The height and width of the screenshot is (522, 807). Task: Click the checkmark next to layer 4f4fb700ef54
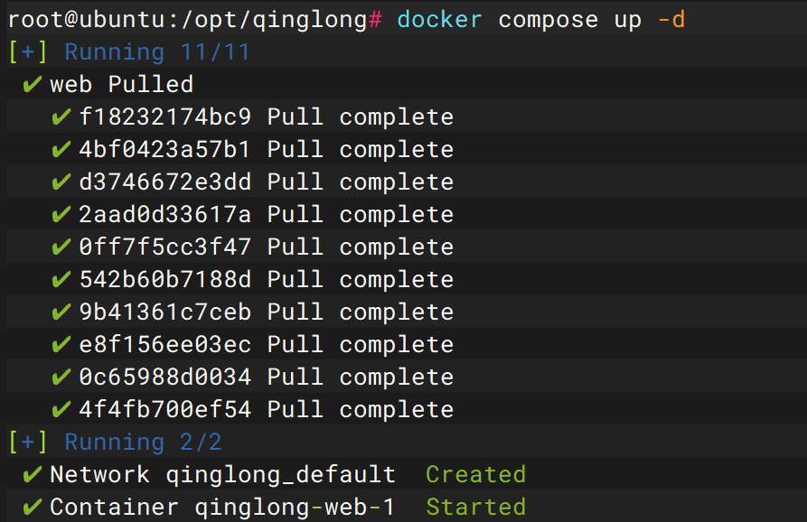click(x=61, y=410)
